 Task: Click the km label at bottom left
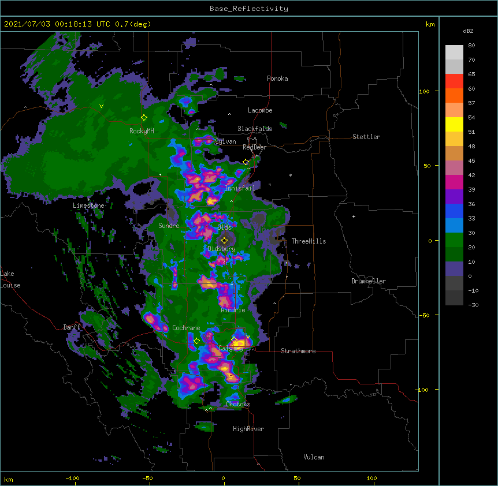point(9,480)
